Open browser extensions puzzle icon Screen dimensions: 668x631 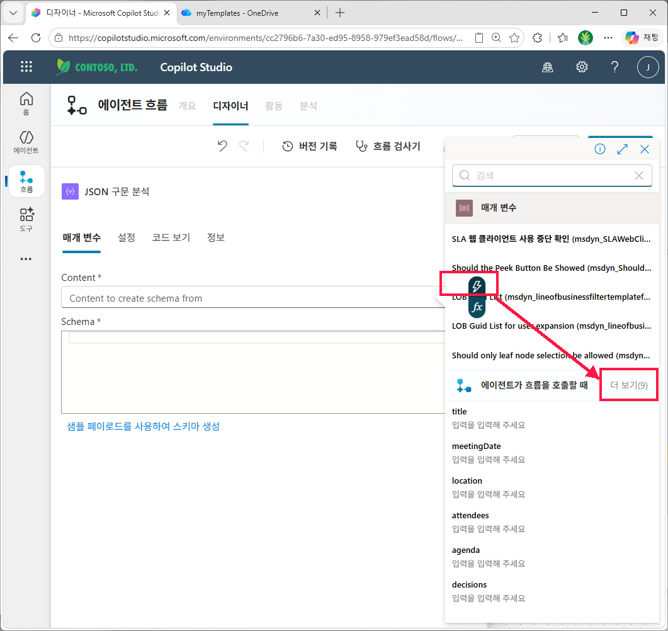[537, 38]
